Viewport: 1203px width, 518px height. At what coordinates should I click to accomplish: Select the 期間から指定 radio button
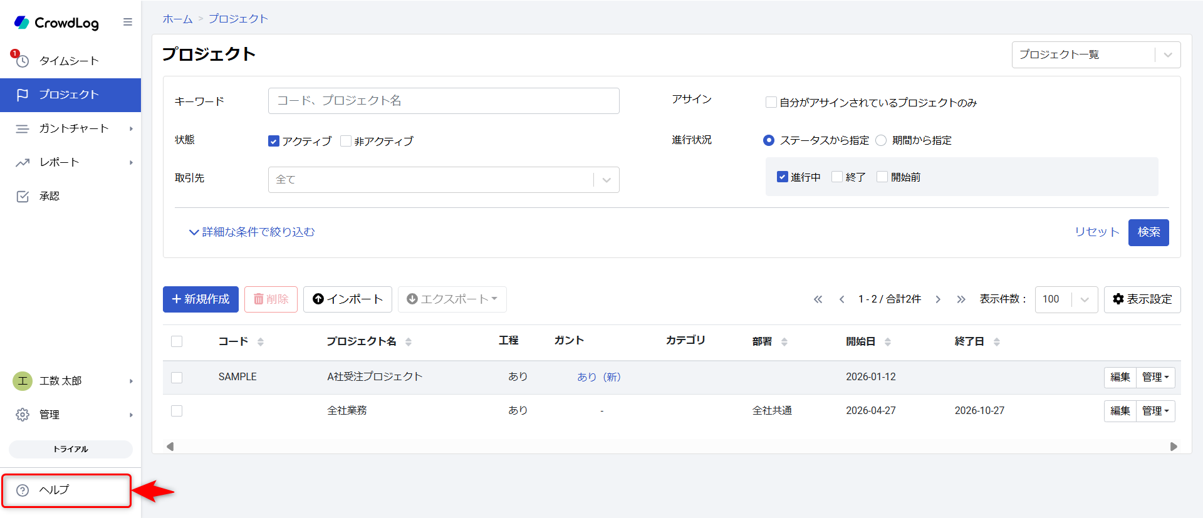(x=881, y=140)
